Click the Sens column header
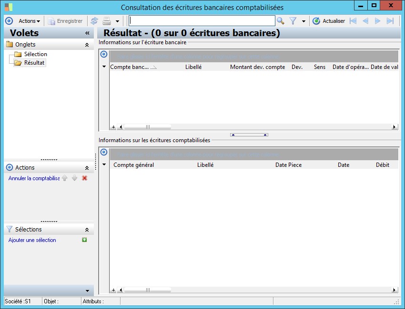405x309 pixels. click(320, 67)
